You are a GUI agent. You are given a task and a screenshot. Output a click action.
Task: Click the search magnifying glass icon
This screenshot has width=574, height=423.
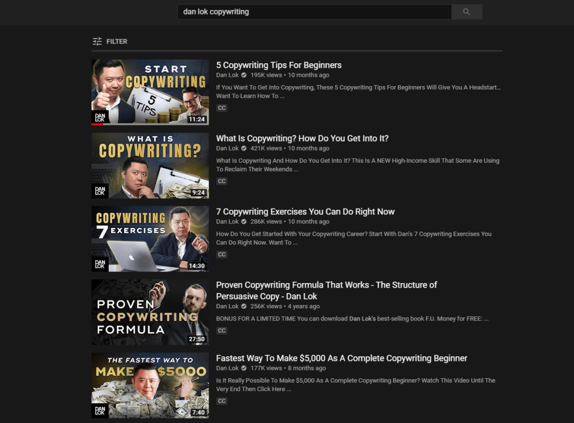466,11
